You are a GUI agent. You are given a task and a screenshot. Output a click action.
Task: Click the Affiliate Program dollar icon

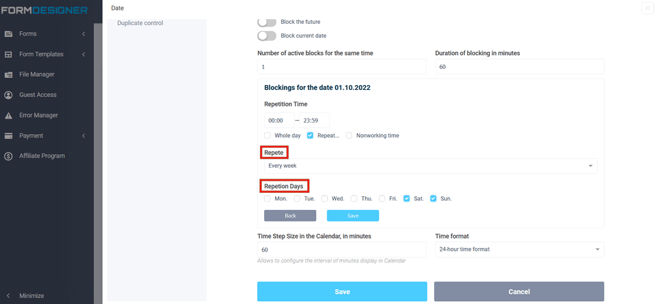[x=9, y=156]
